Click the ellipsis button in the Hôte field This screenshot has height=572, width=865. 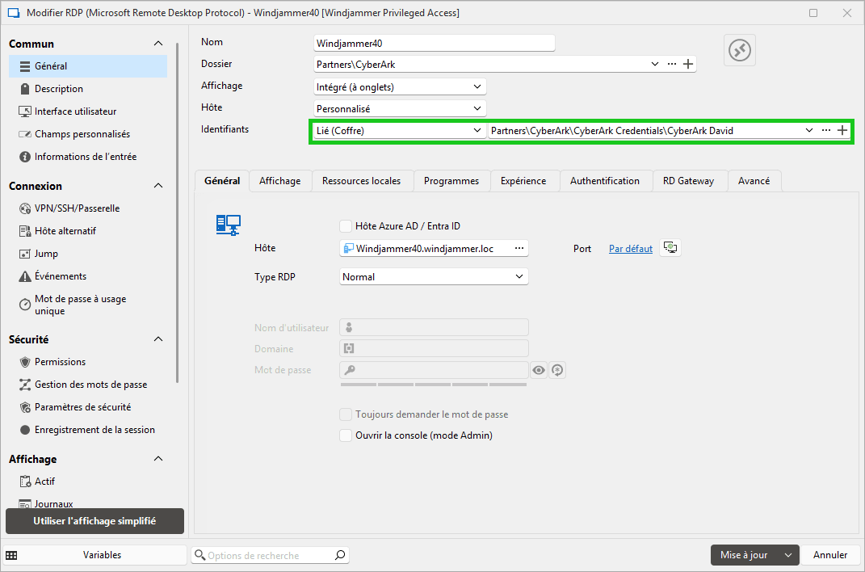pos(519,249)
